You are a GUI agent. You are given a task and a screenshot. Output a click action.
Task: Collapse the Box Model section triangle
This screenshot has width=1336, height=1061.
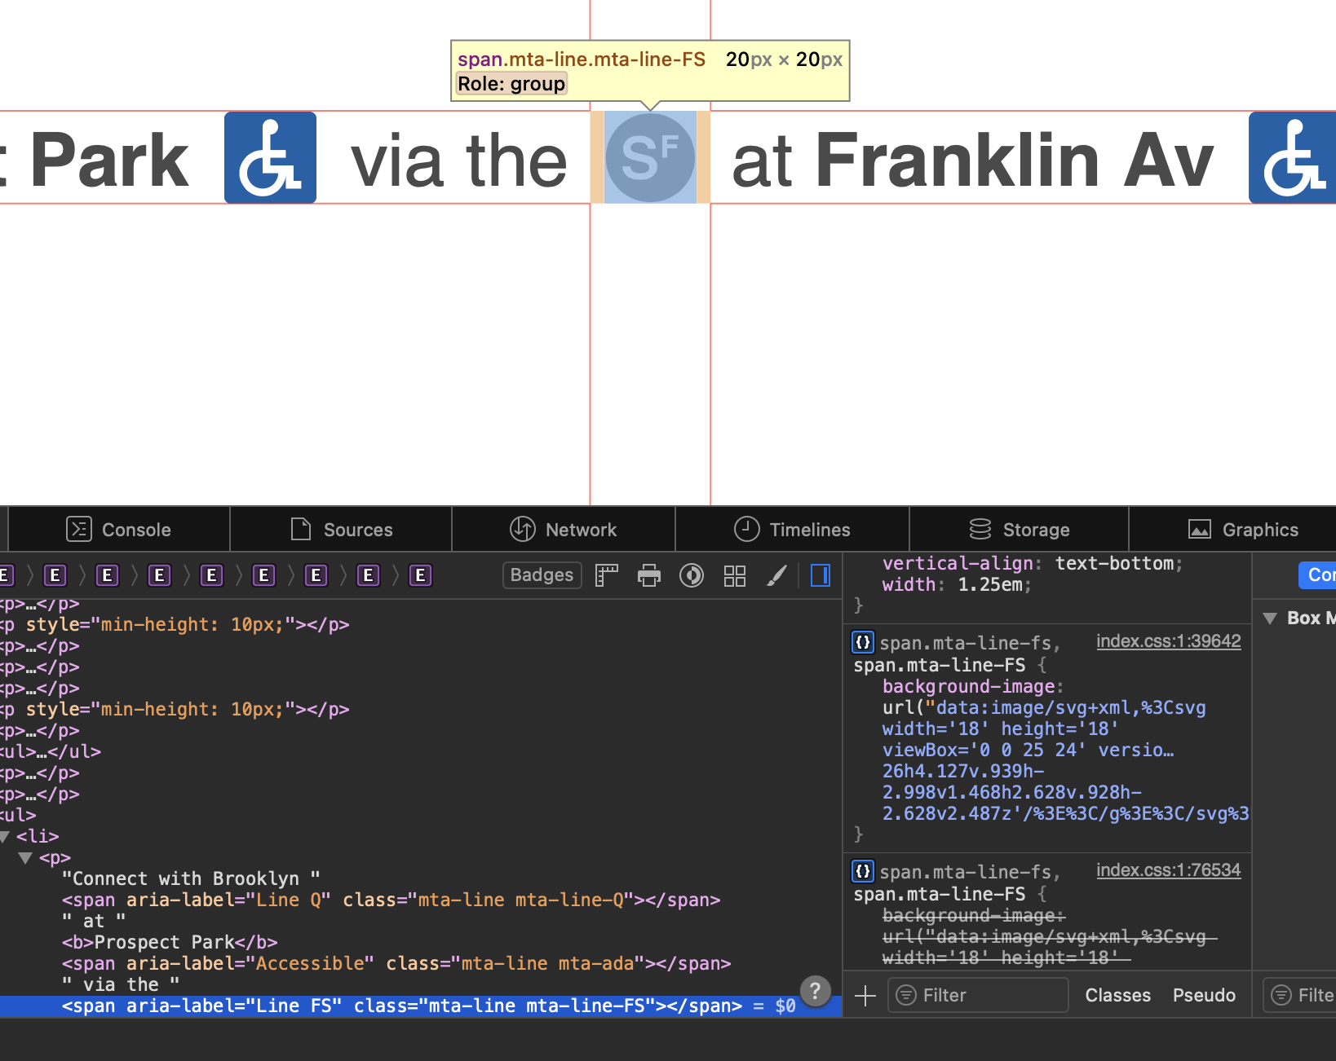pos(1270,618)
